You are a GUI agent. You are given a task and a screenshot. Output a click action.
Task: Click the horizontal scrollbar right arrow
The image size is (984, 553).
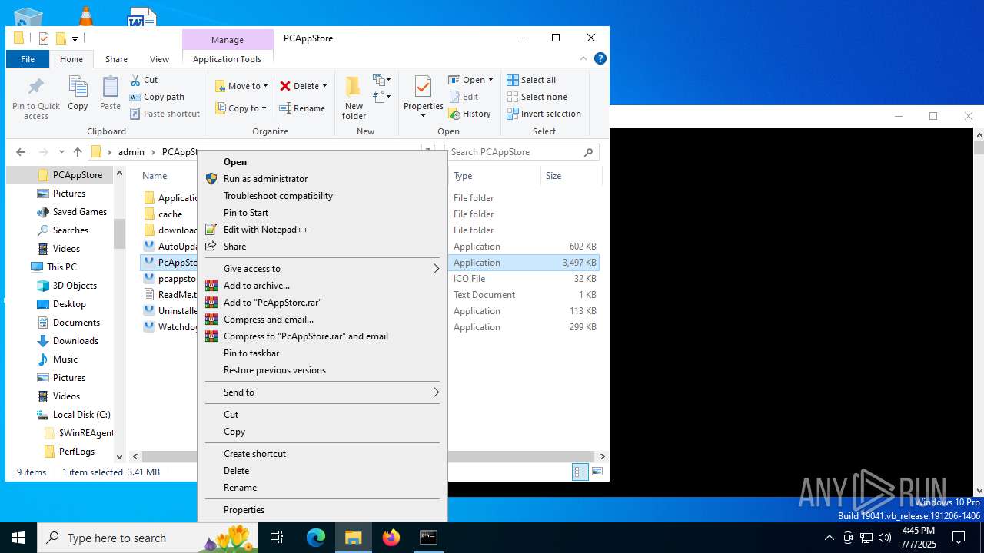coord(602,456)
